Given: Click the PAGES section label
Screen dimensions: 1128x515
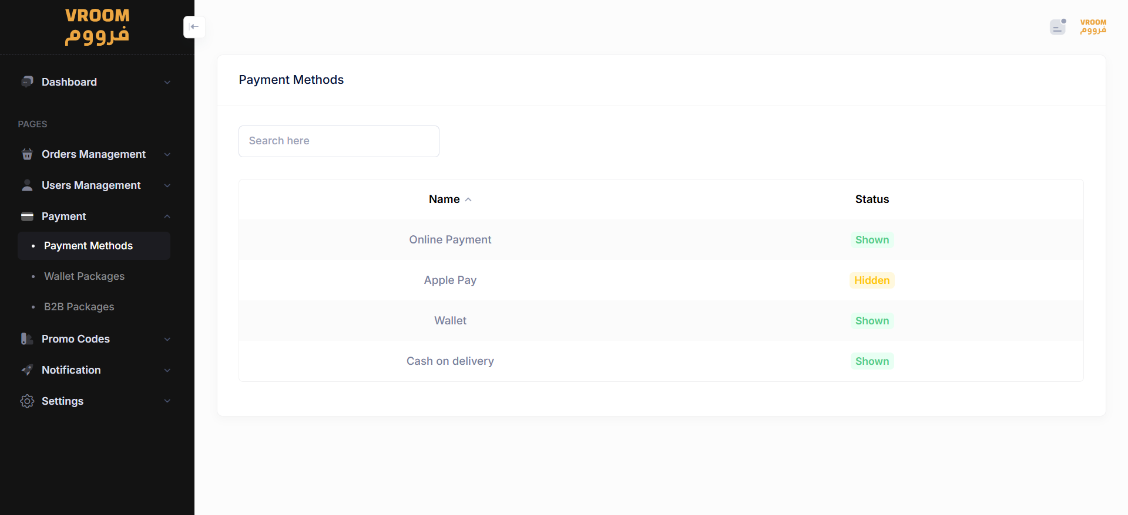Looking at the screenshot, I should pyautogui.click(x=32, y=124).
